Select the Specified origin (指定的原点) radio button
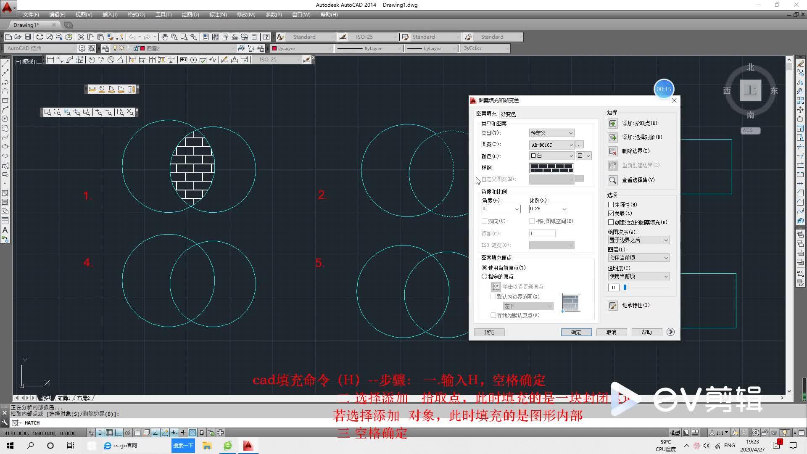 tap(485, 277)
